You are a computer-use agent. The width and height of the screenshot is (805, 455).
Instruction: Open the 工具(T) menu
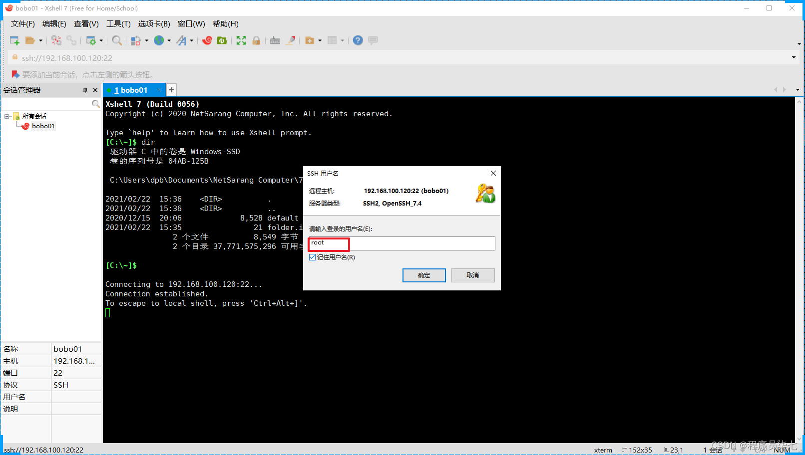coord(118,24)
